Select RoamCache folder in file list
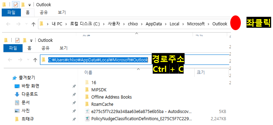 [x=102, y=104]
